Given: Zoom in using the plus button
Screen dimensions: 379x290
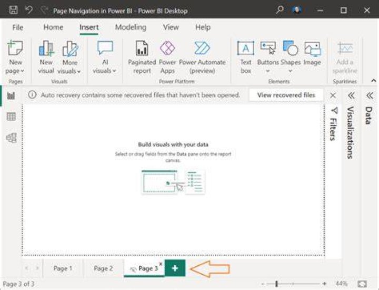Looking at the screenshot, I should 324,284.
